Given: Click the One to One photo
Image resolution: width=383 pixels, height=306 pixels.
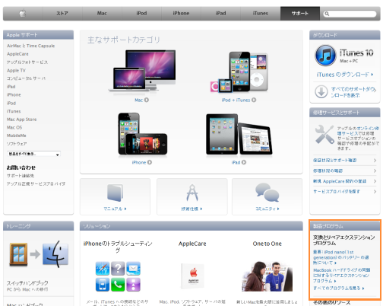Looking at the screenshot, I should 267,276.
